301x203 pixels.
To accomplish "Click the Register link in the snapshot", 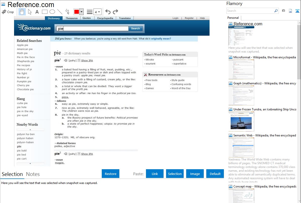I will (x=189, y=18).
